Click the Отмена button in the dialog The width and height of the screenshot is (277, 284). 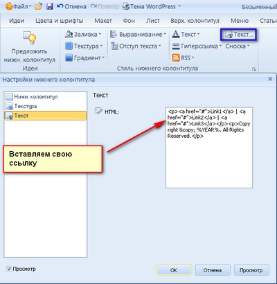click(213, 270)
